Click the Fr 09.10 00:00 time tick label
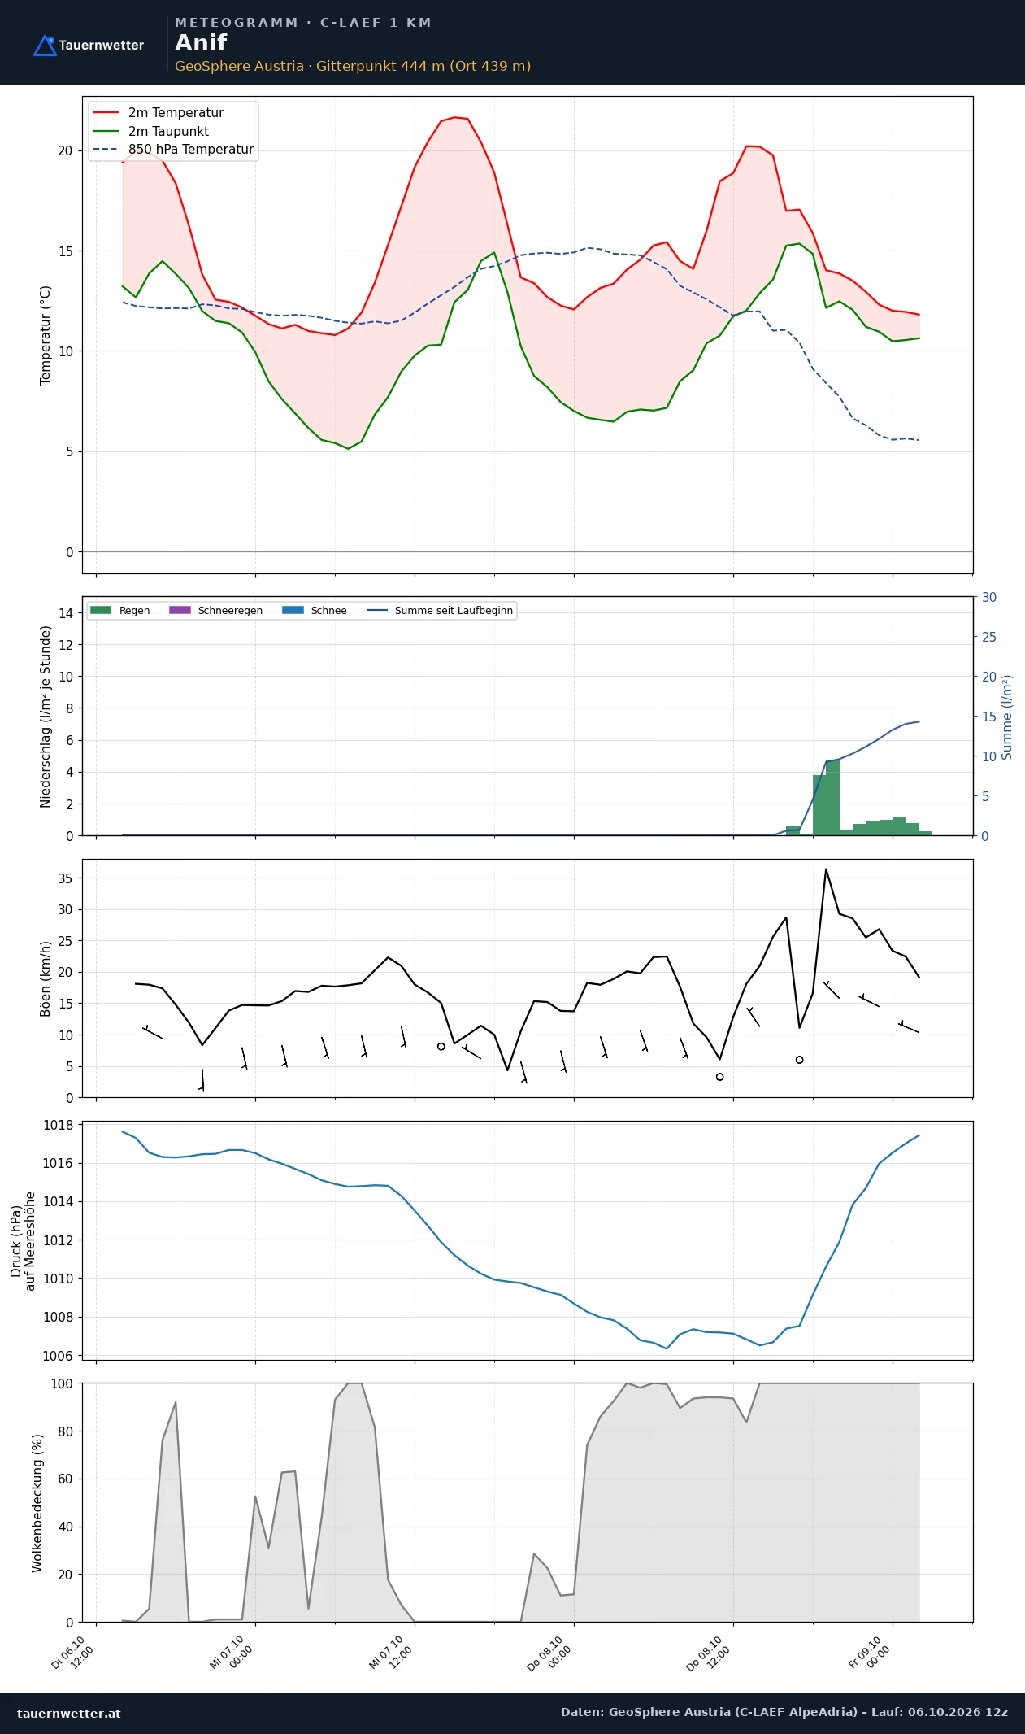Screen dimensions: 1025x1734 (869, 1653)
